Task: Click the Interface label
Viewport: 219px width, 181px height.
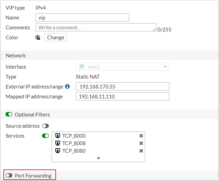Action: pyautogui.click(x=16, y=67)
